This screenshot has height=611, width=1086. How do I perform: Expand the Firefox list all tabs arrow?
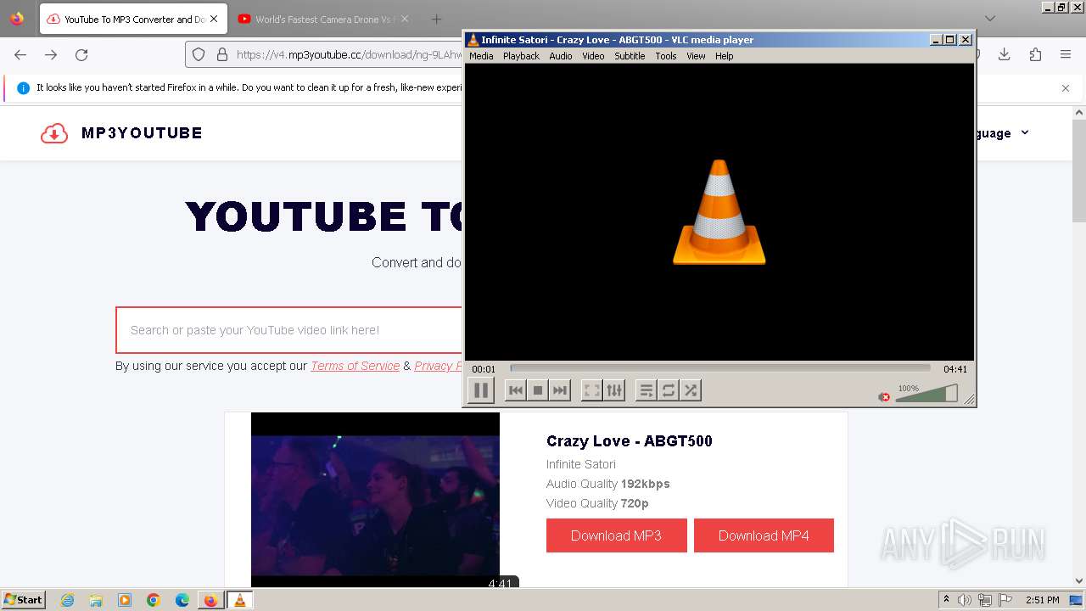[989, 19]
